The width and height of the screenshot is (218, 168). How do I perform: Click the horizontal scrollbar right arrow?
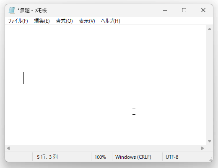[202, 148]
